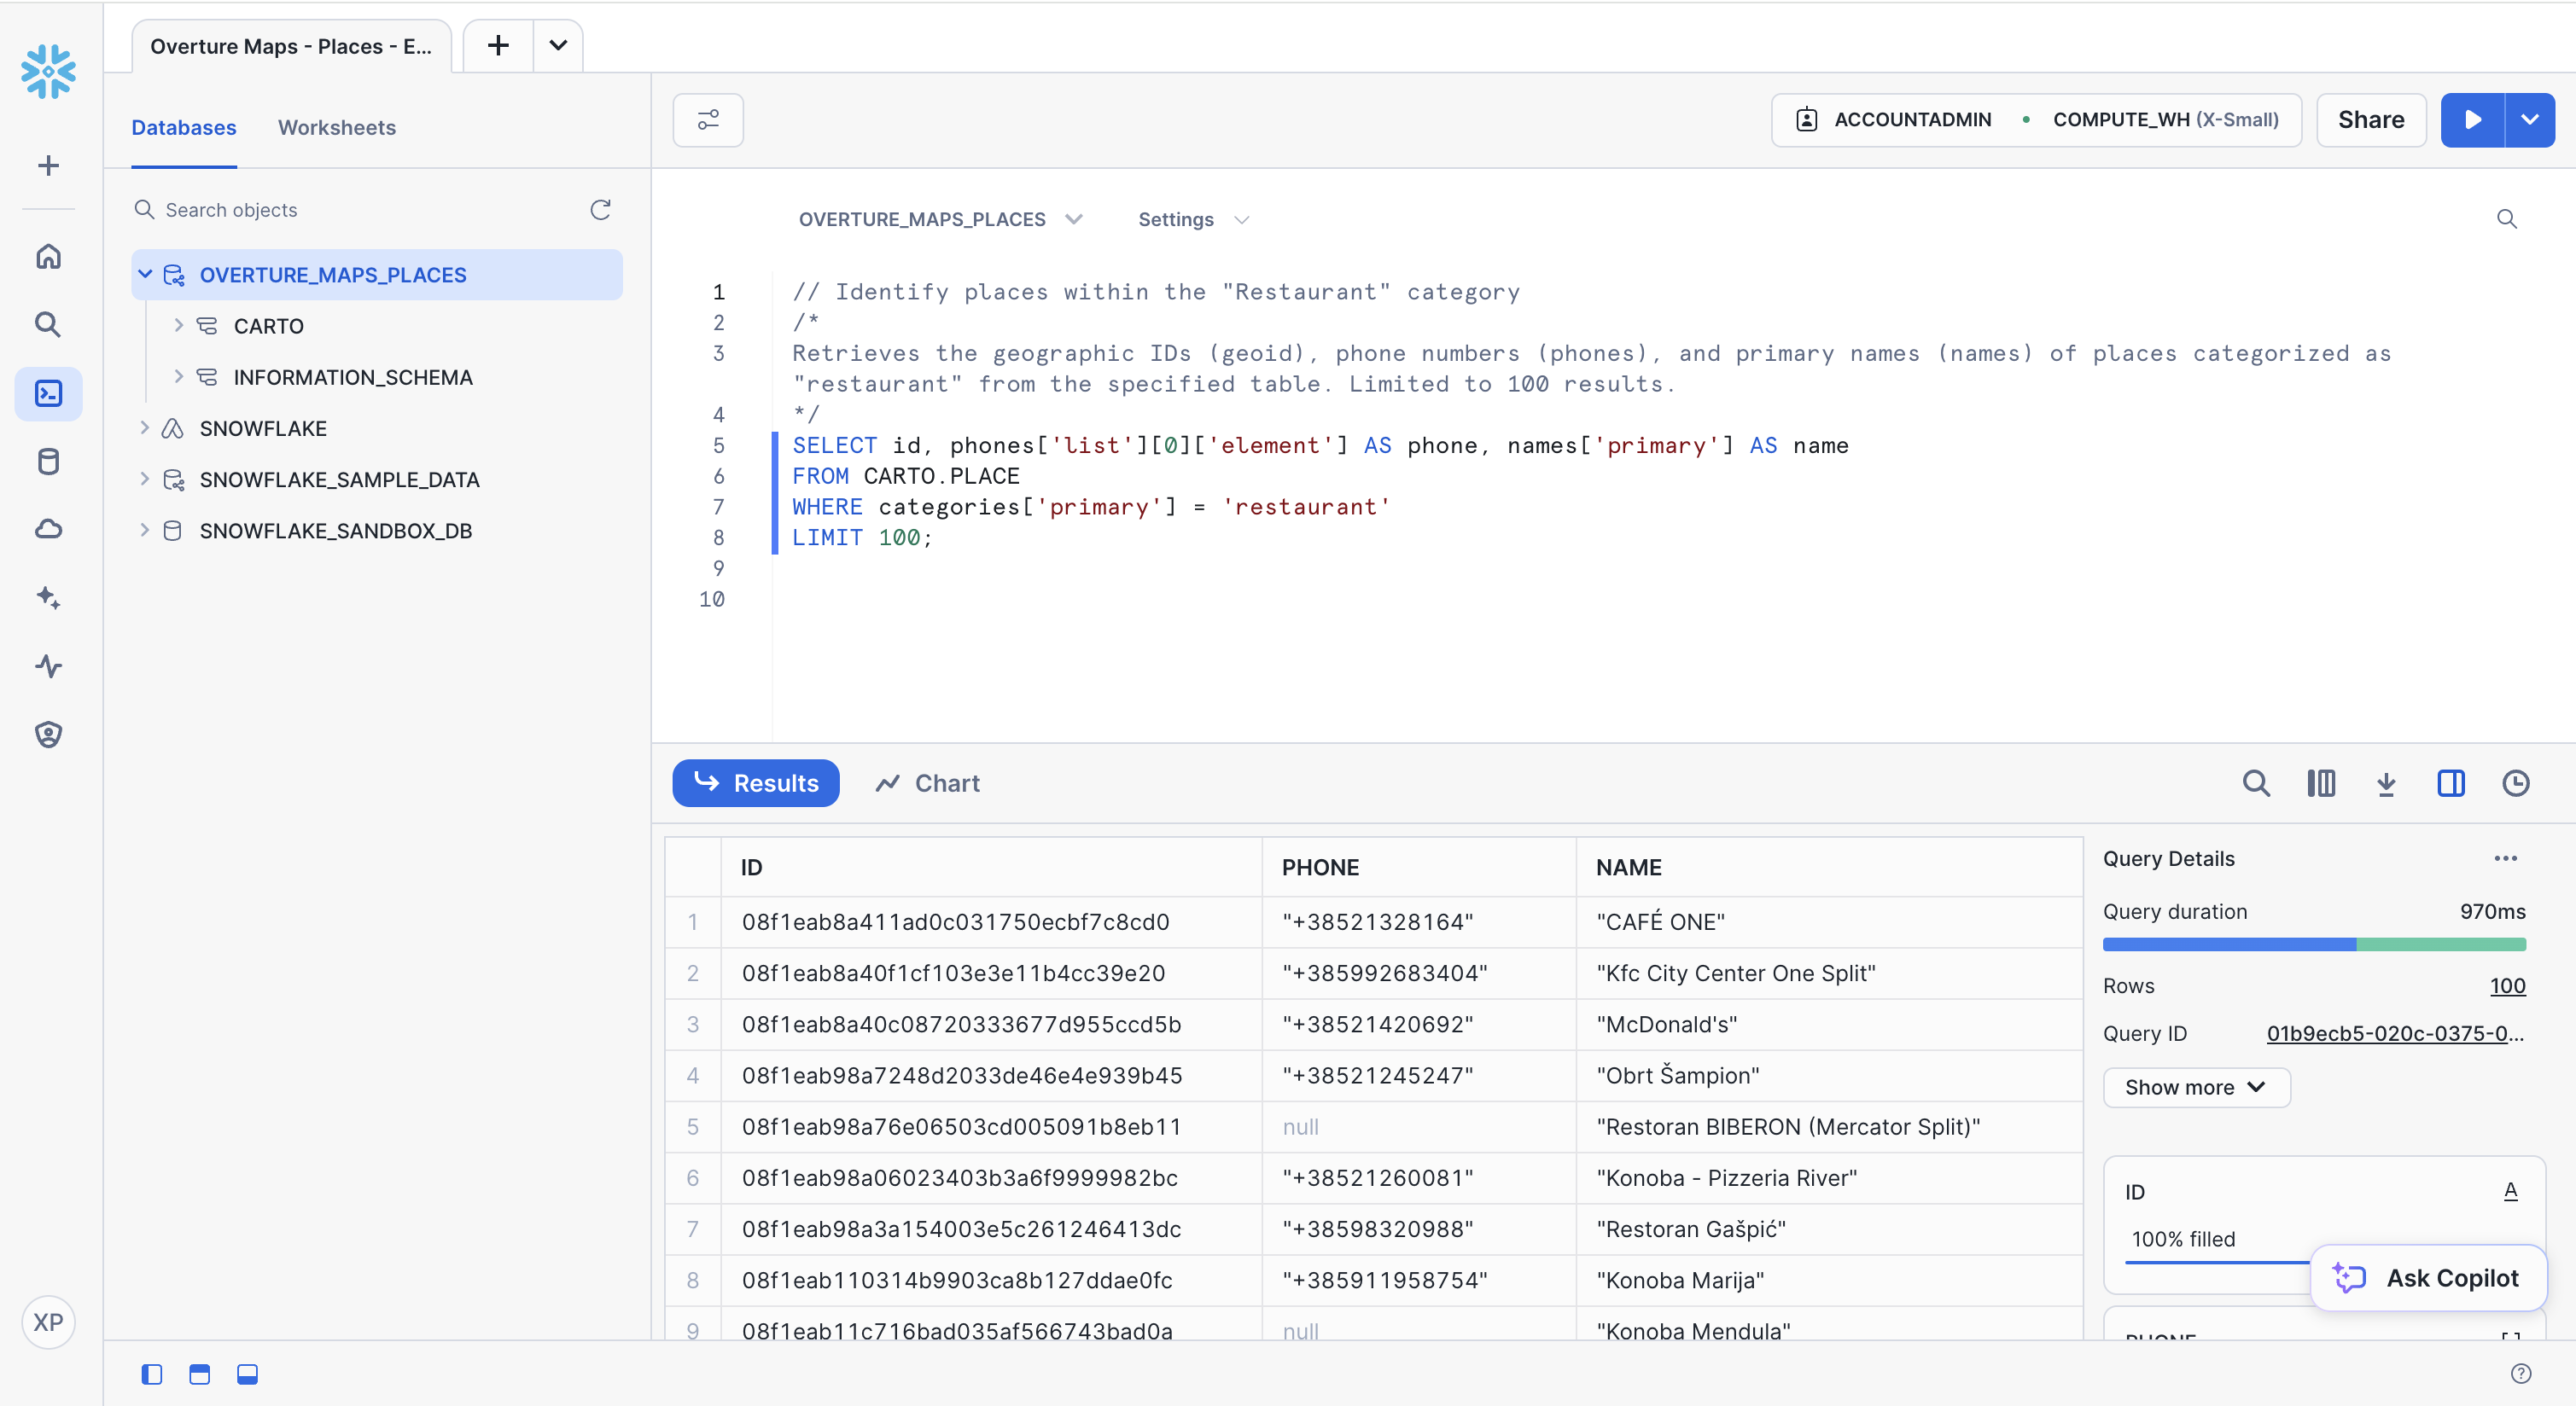2576x1406 pixels.
Task: Switch to the Worksheets tab
Action: click(x=337, y=128)
